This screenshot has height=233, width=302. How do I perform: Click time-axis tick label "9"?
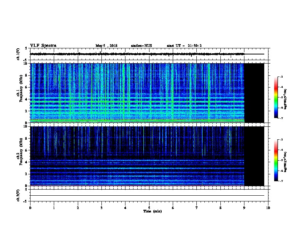click(244, 207)
